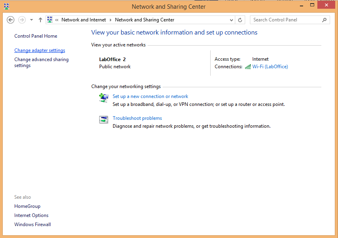The height and width of the screenshot is (238, 338).
Task: Click the Back navigation arrow
Action: tap(10, 19)
